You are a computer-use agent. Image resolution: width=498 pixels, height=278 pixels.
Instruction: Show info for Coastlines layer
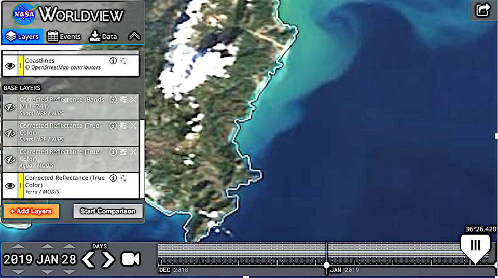coord(113,60)
